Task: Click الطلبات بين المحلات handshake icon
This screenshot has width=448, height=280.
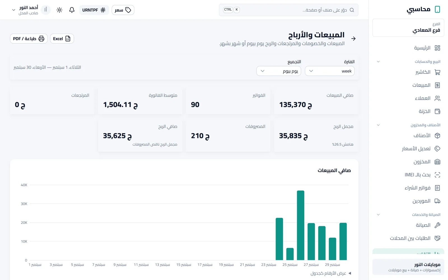Action: tap(437, 238)
